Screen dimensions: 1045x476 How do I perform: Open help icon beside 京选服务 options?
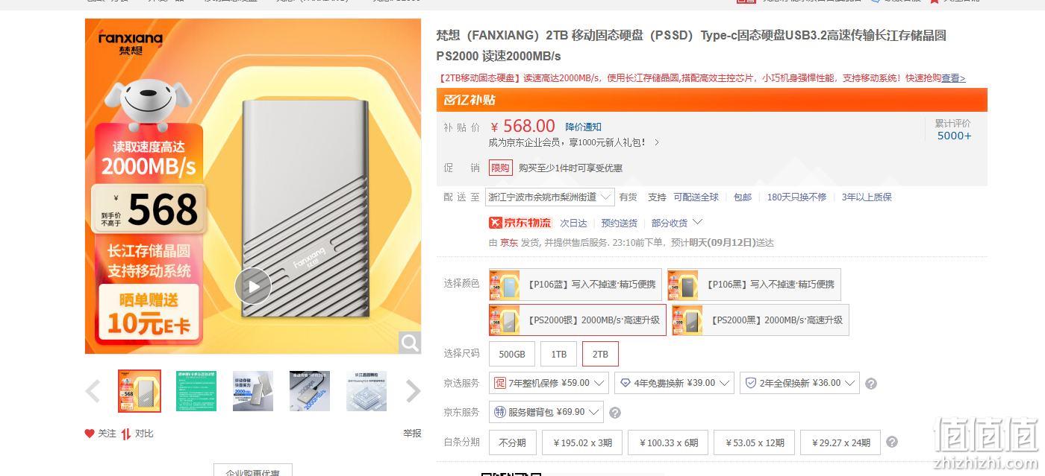[870, 384]
